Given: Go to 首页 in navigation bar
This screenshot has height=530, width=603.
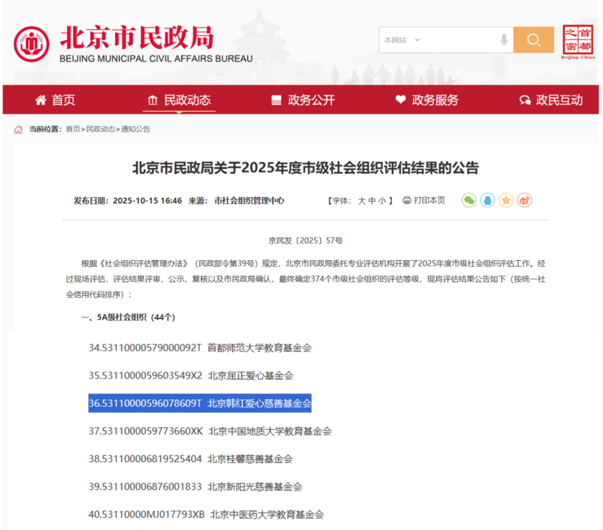Looking at the screenshot, I should point(55,100).
